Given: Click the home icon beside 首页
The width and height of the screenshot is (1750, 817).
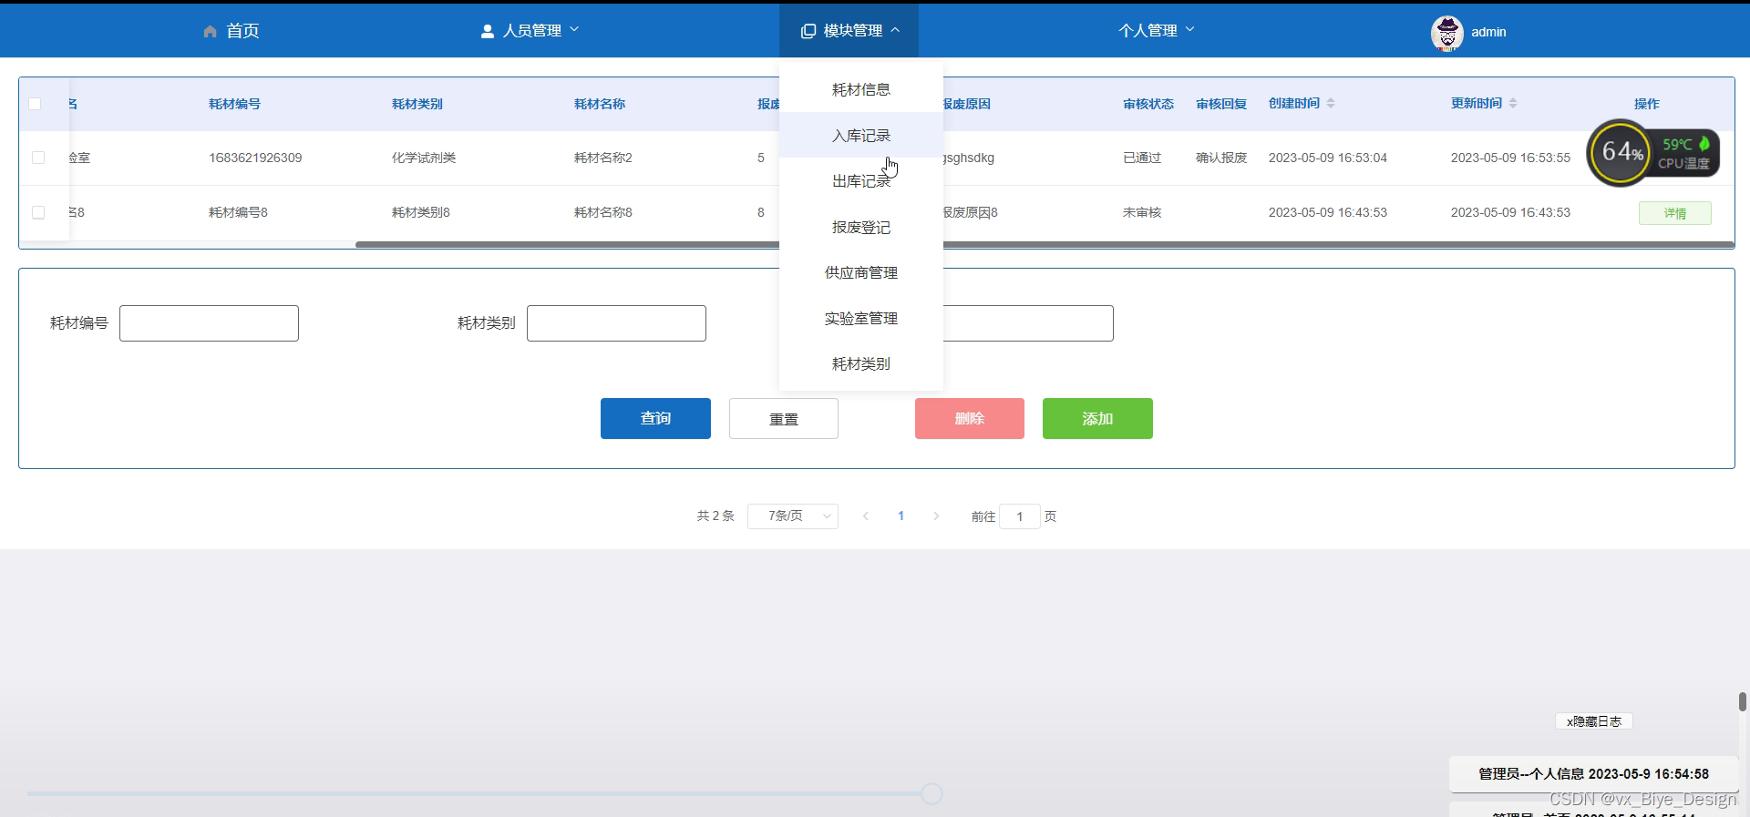Looking at the screenshot, I should coord(210,31).
